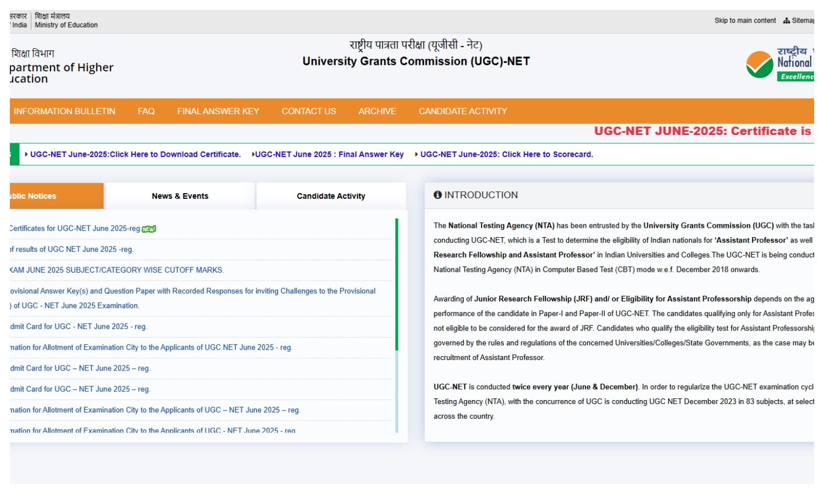824x494 pixels.
Task: Select the Public Notices tab
Action: coord(56,196)
